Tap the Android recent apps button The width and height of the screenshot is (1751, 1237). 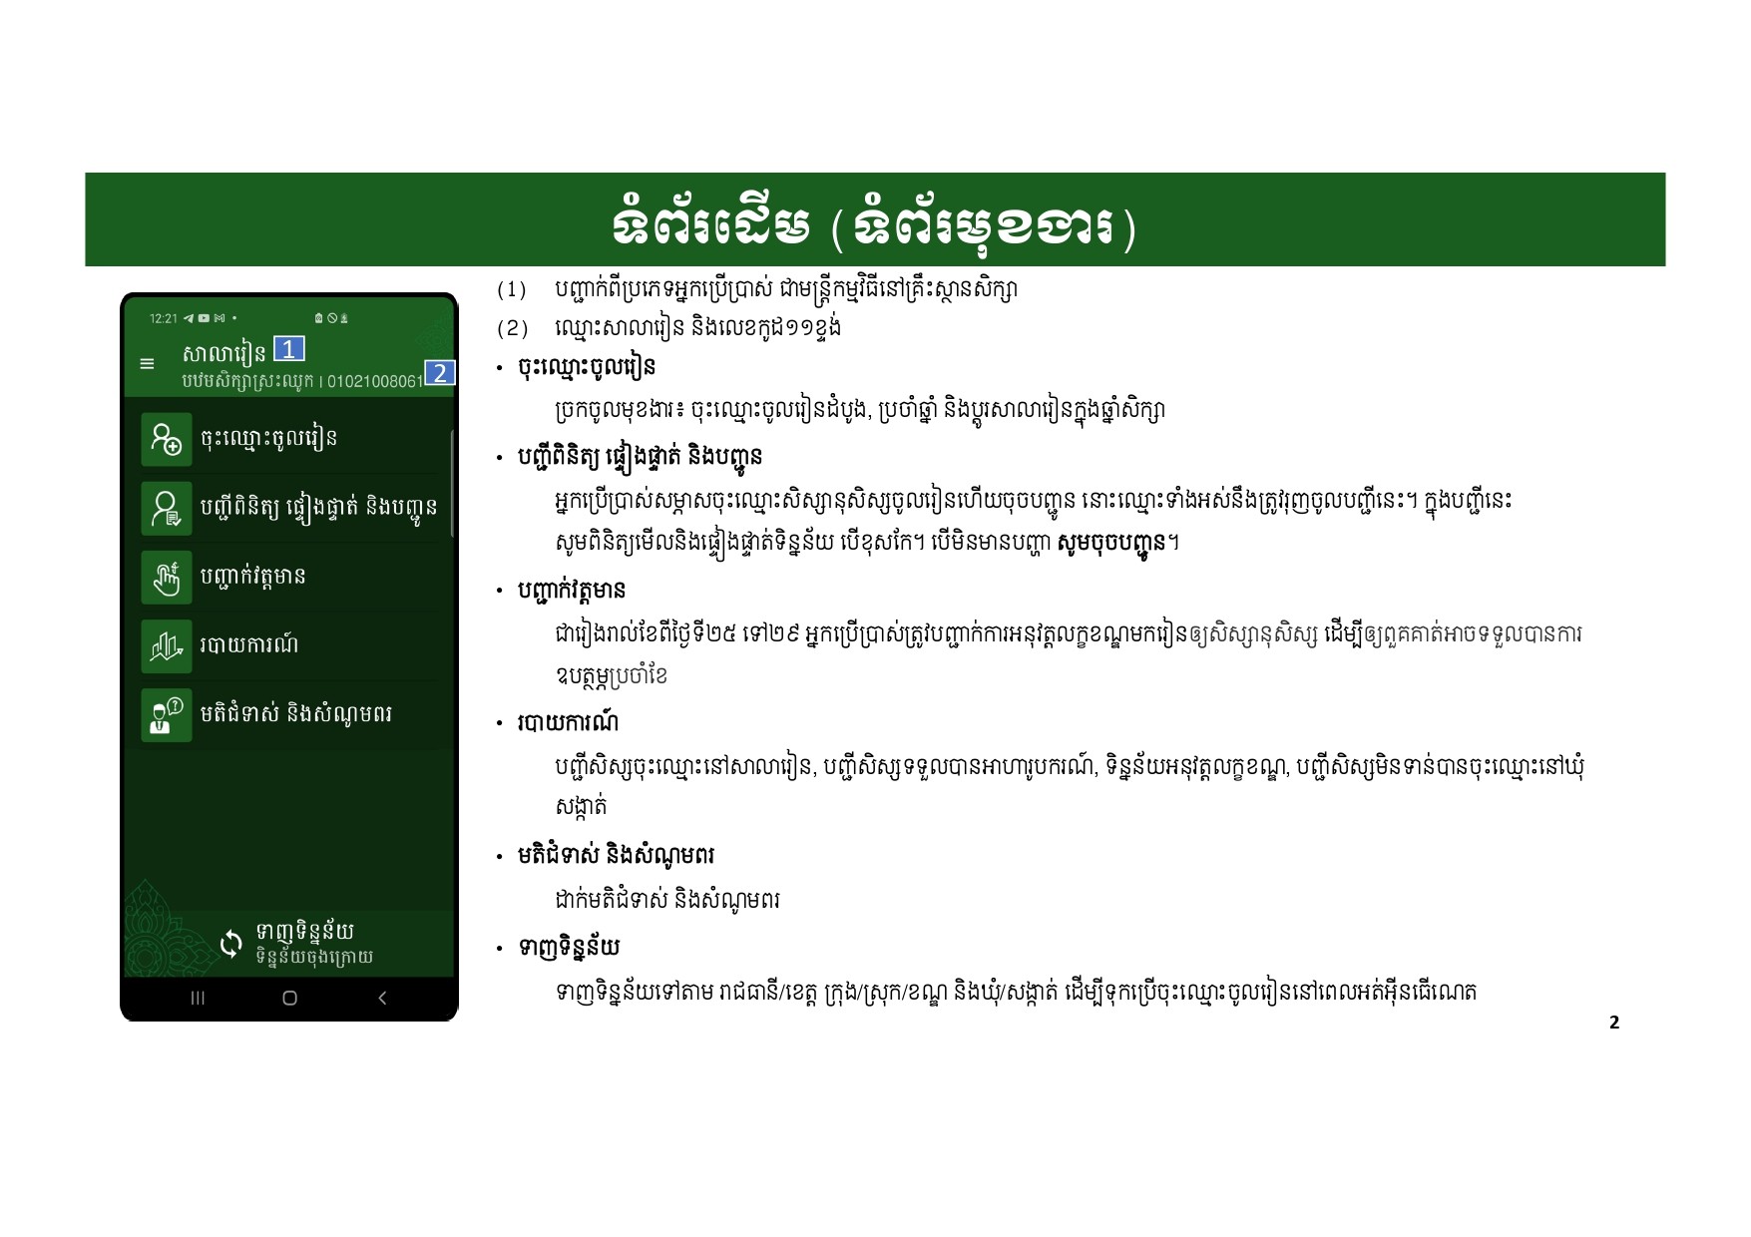pos(198,998)
